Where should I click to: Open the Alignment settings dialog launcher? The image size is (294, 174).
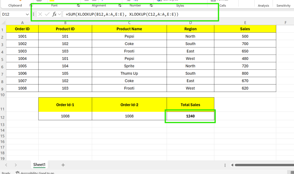(120, 6)
